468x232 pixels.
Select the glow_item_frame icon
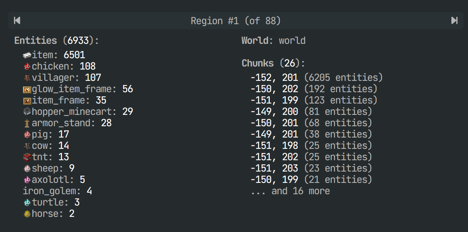click(x=27, y=89)
